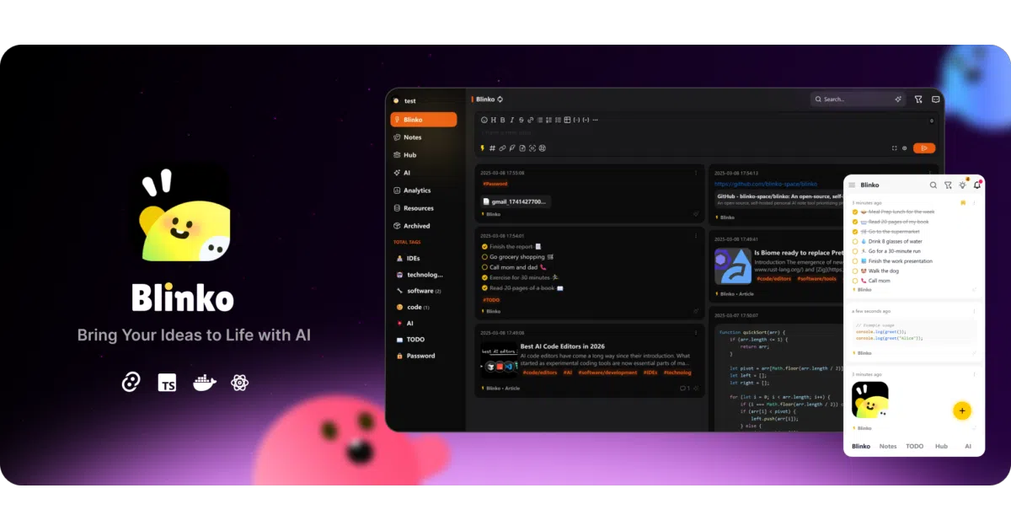Switch to Notes tab in mobile window
This screenshot has height=531, width=1011.
pyautogui.click(x=888, y=446)
